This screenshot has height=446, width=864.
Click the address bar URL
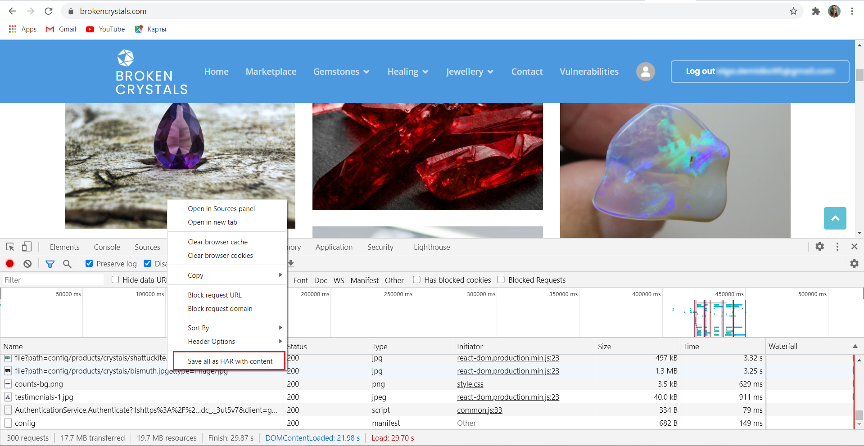tap(113, 11)
